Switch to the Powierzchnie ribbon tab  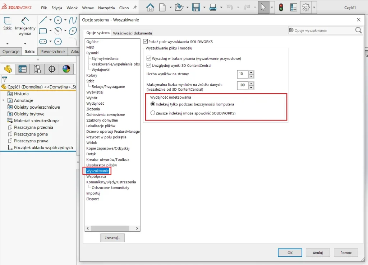(52, 52)
